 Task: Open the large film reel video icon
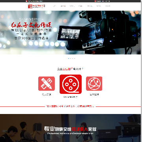pos(71,84)
